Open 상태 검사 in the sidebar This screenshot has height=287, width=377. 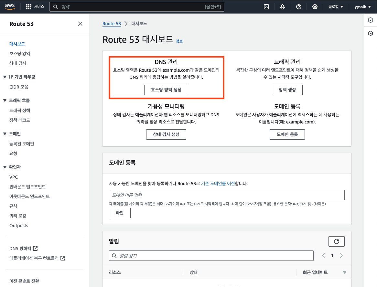point(18,63)
